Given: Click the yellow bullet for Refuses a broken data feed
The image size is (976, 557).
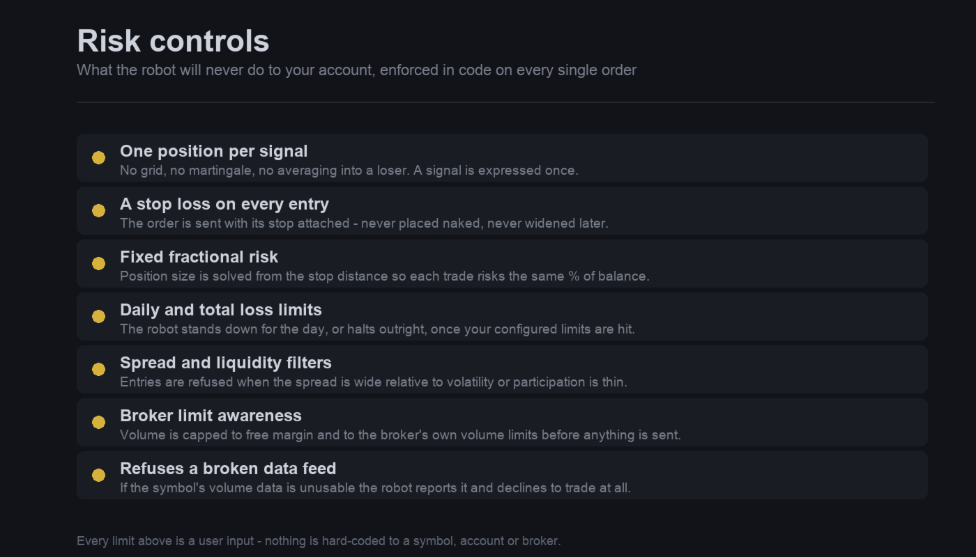Looking at the screenshot, I should pyautogui.click(x=98, y=475).
